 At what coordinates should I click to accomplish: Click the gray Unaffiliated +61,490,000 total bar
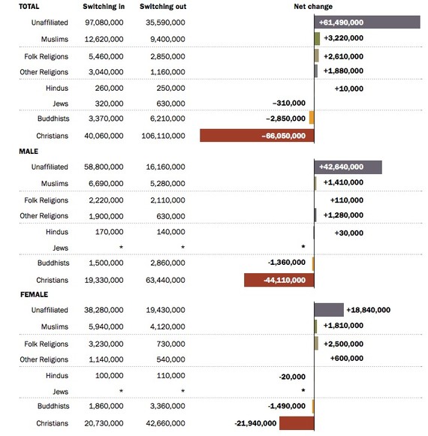367,22
